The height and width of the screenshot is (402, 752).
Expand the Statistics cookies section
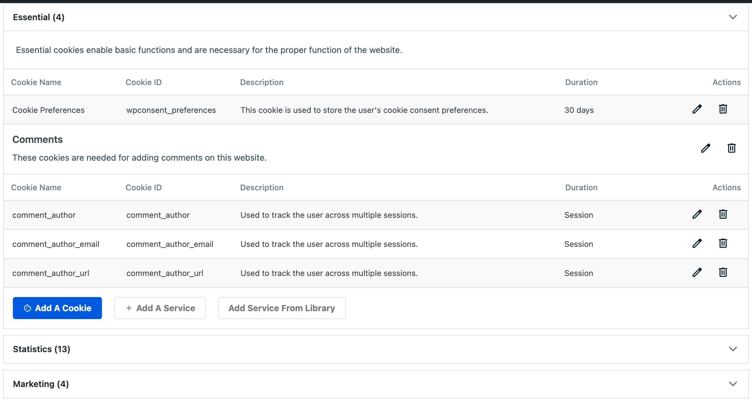732,349
